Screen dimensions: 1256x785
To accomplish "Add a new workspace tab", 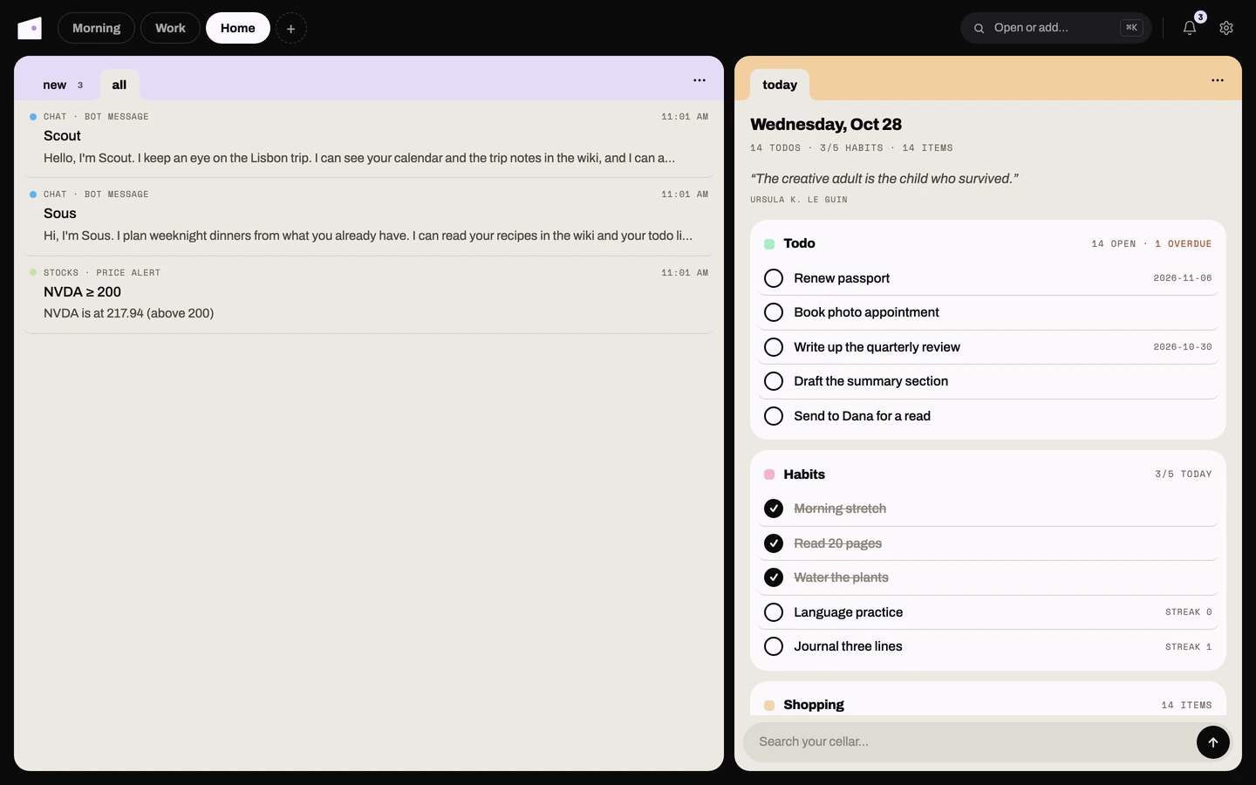I will click(291, 28).
